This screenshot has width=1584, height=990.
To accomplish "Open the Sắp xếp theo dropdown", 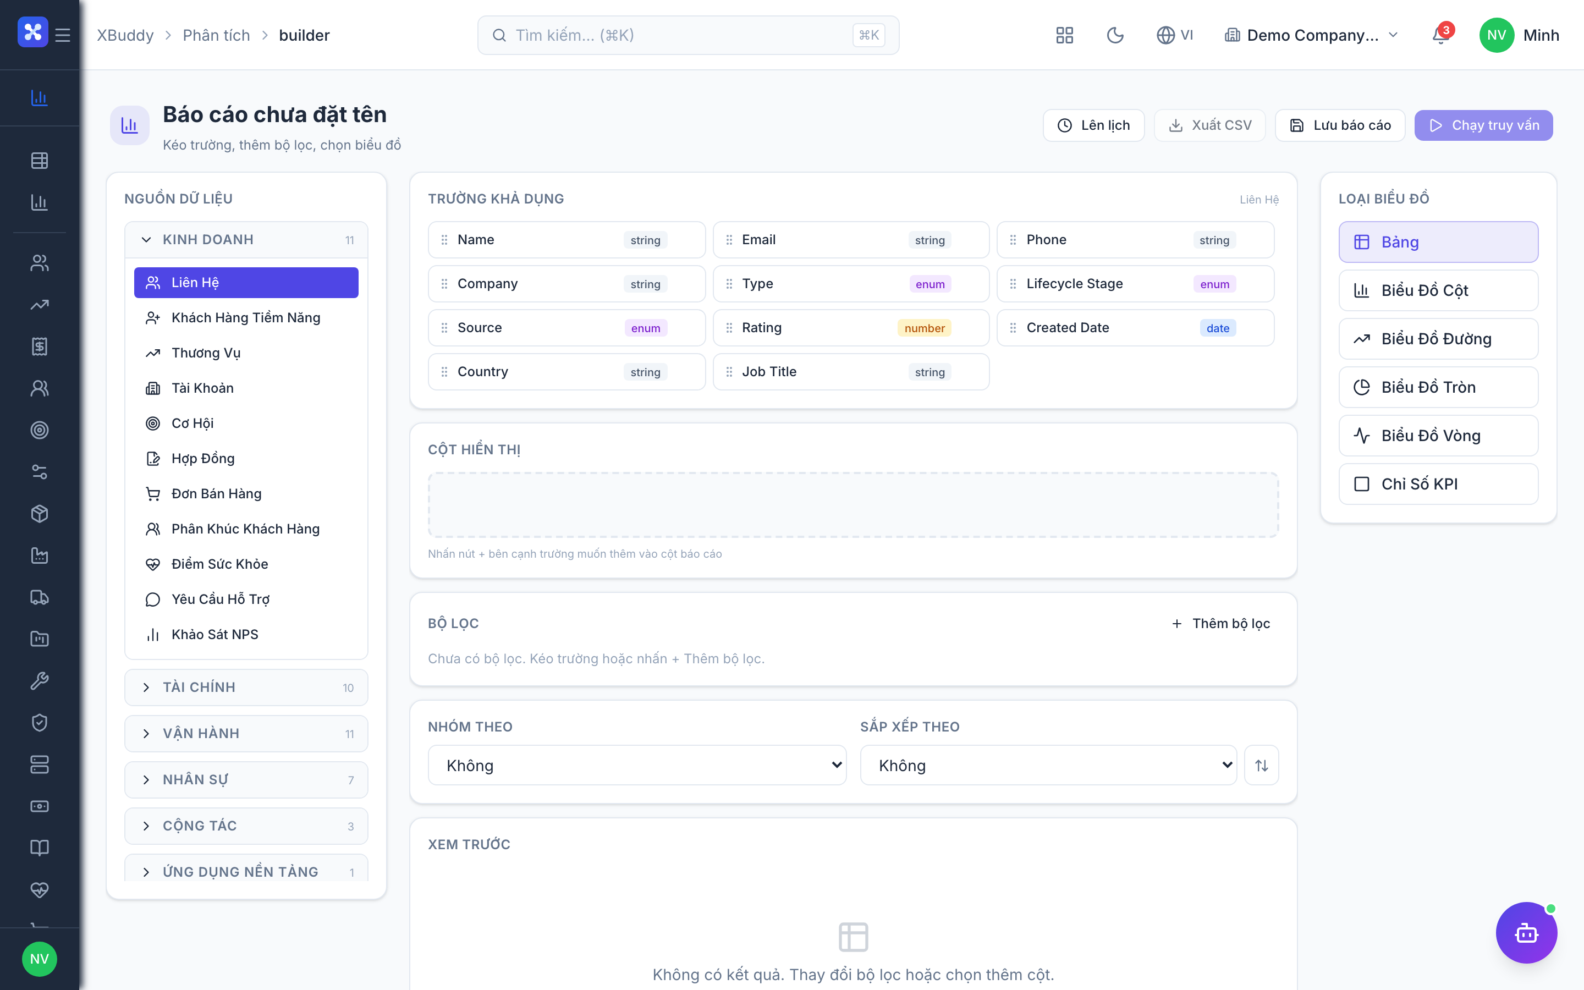I will 1048,766.
